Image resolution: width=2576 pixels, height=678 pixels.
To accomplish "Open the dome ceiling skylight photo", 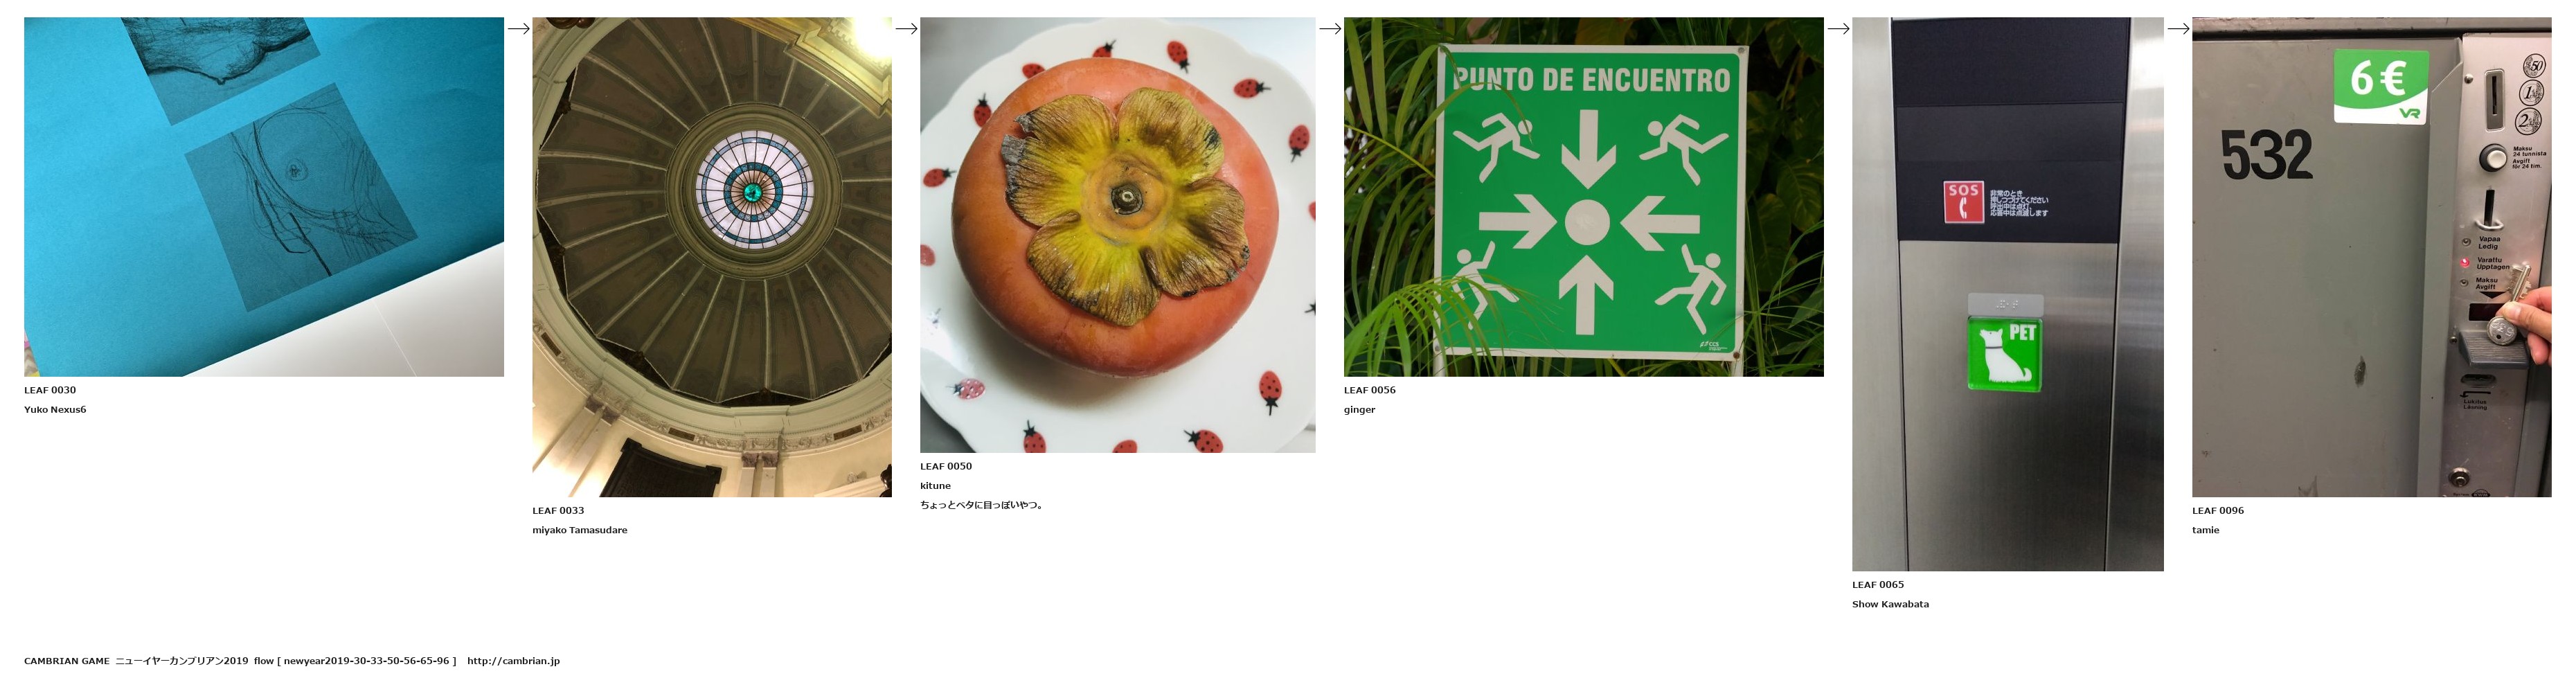I will click(x=712, y=257).
